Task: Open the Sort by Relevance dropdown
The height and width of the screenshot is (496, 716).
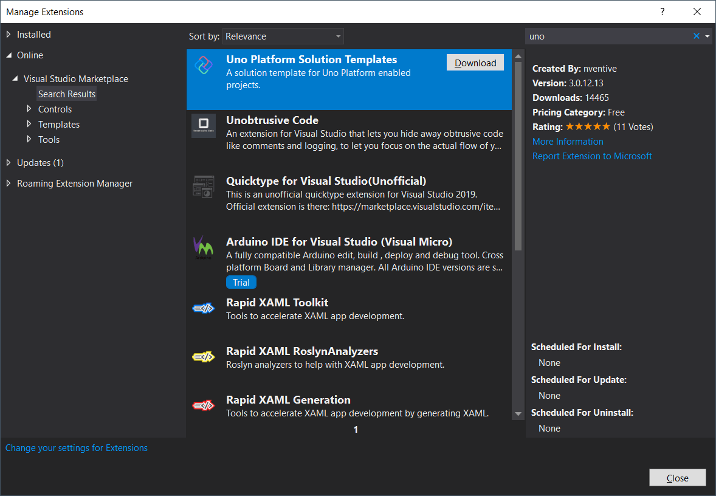Action: coord(283,36)
